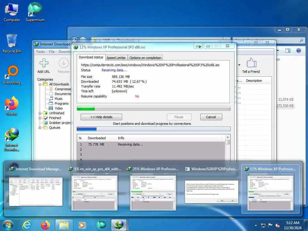Open the media player taskbar icon

click(82, 225)
